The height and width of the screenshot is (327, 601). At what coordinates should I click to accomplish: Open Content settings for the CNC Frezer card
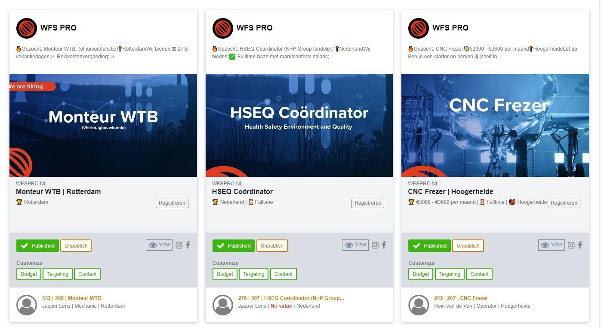click(x=479, y=274)
